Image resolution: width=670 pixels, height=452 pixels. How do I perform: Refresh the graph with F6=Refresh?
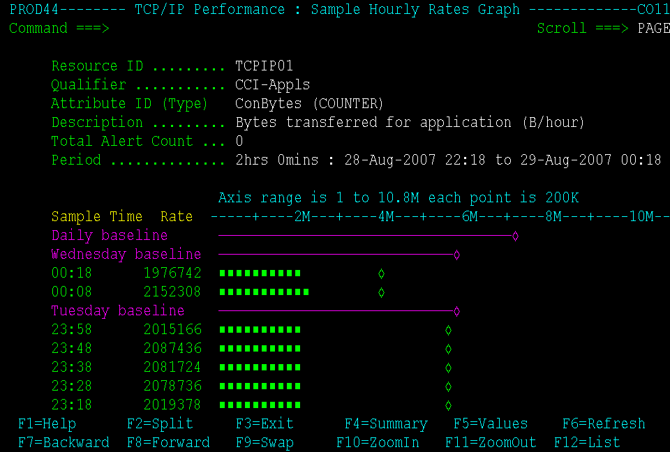click(x=603, y=423)
